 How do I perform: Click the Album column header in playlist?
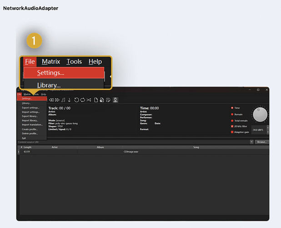100,147
